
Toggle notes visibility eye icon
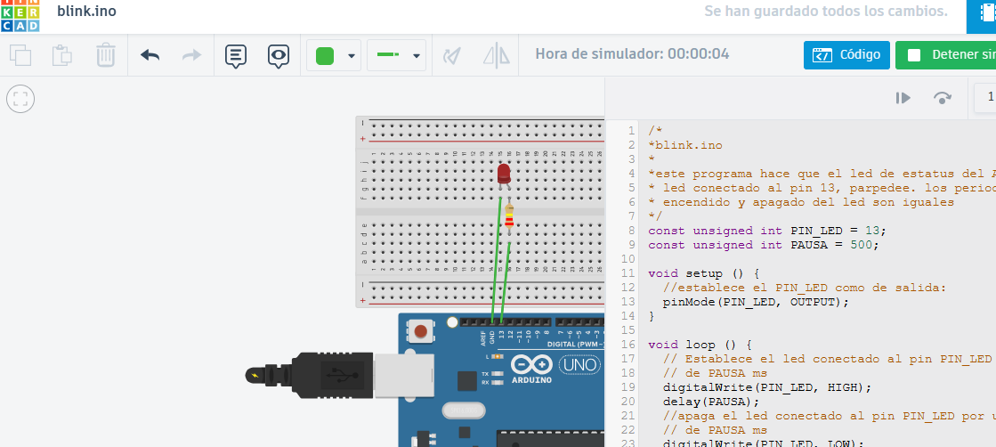point(279,55)
